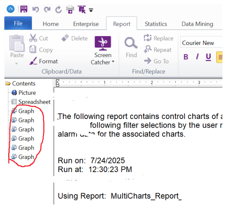Click the Replace button
237x211 pixels.
[x=158, y=38]
